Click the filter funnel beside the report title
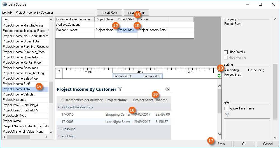280x148 pixels. click(120, 89)
